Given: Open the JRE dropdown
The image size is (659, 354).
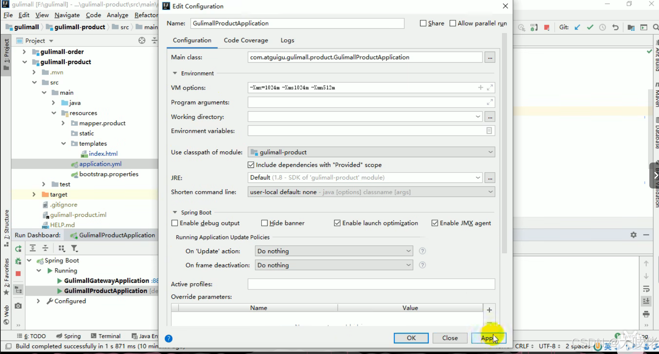Looking at the screenshot, I should pyautogui.click(x=365, y=177).
